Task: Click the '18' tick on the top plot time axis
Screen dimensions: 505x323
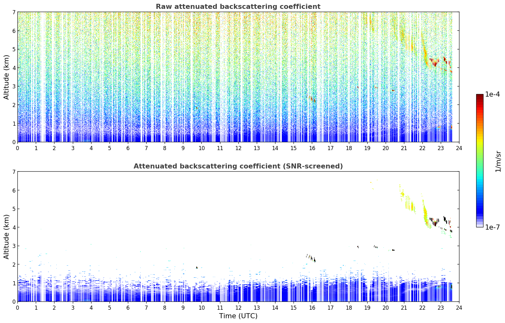Action: pos(349,148)
